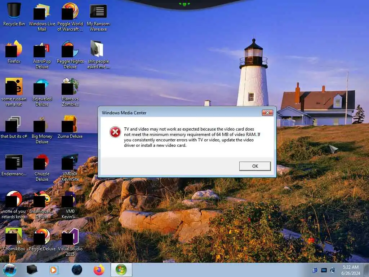The height and width of the screenshot is (277, 369).
Task: Click the network monitor tray icon
Action: click(x=324, y=270)
